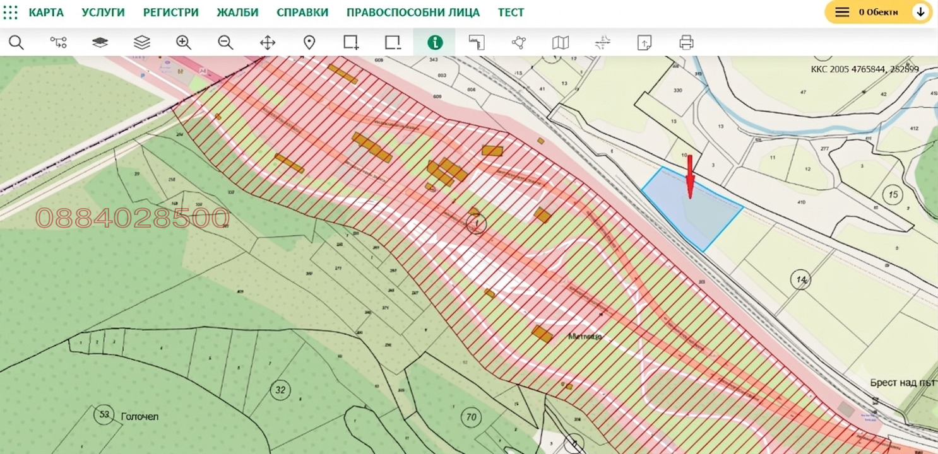Open the hierarchy tree tool icon
Image resolution: width=938 pixels, height=454 pixels.
coord(58,42)
